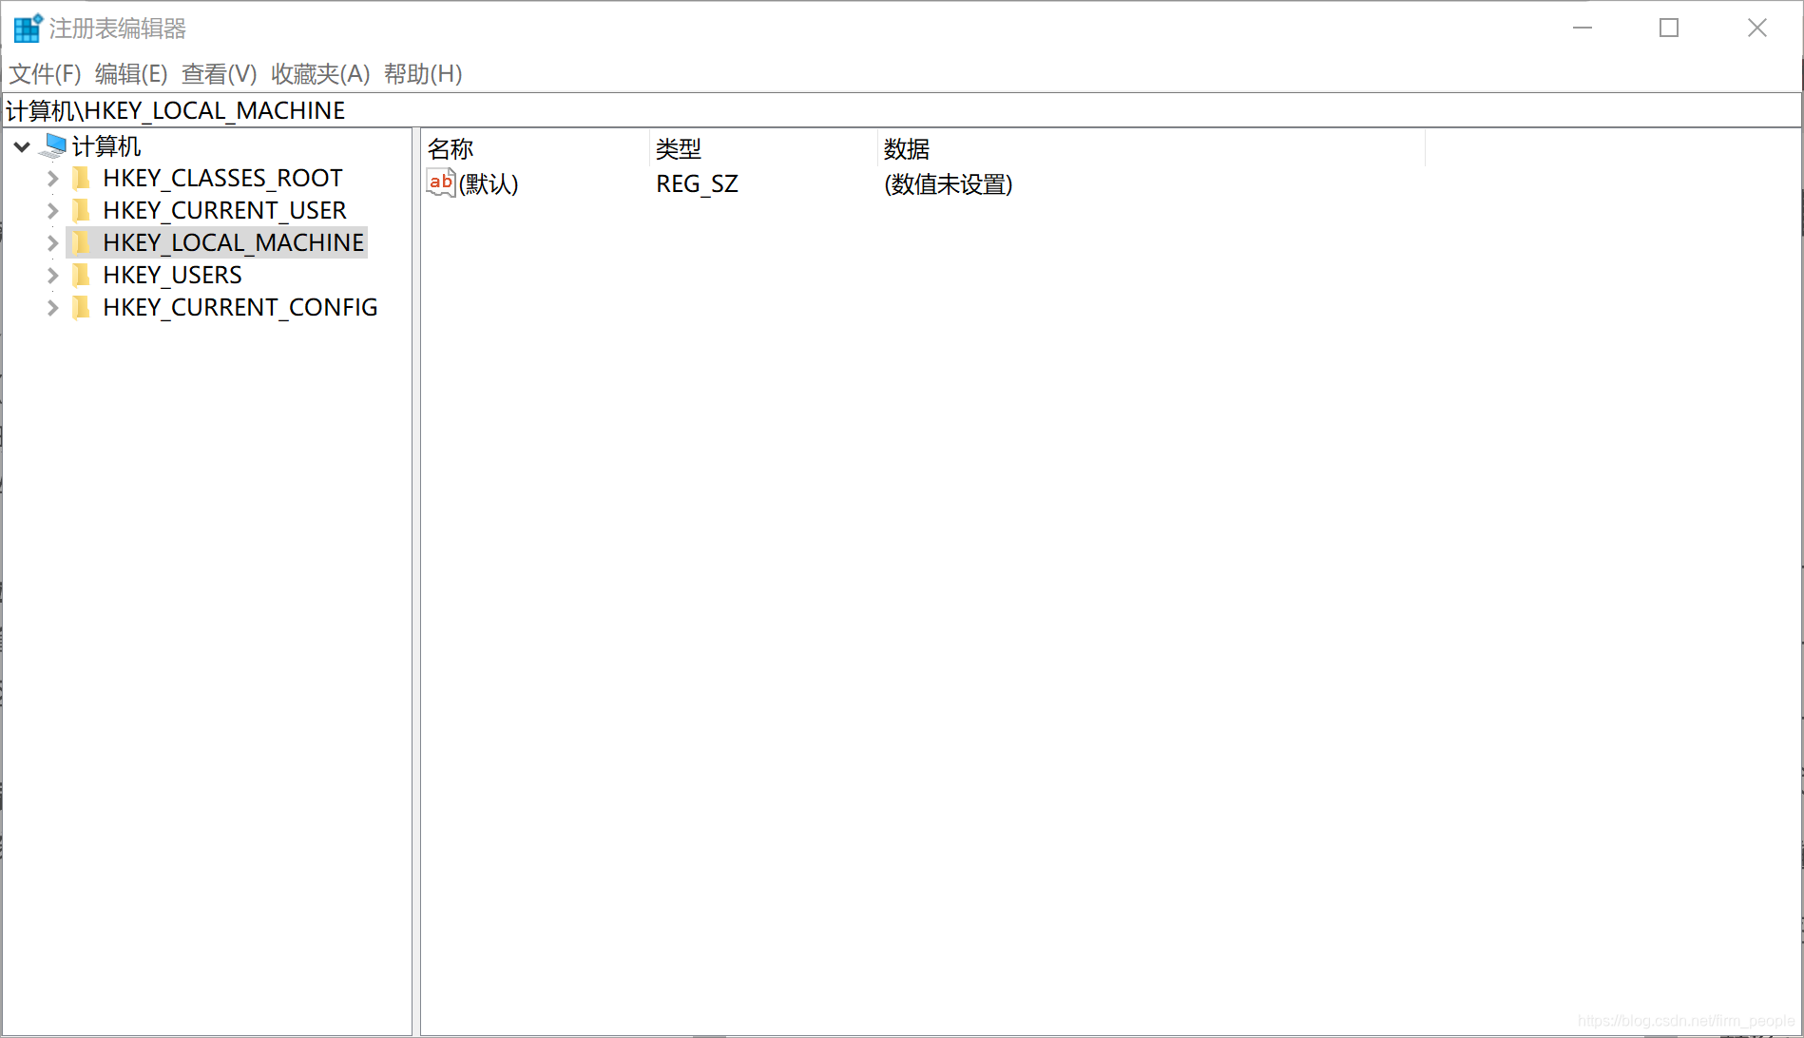Select HKEY_LOCAL_MACHINE in the tree
This screenshot has height=1038, width=1804.
[x=233, y=242]
